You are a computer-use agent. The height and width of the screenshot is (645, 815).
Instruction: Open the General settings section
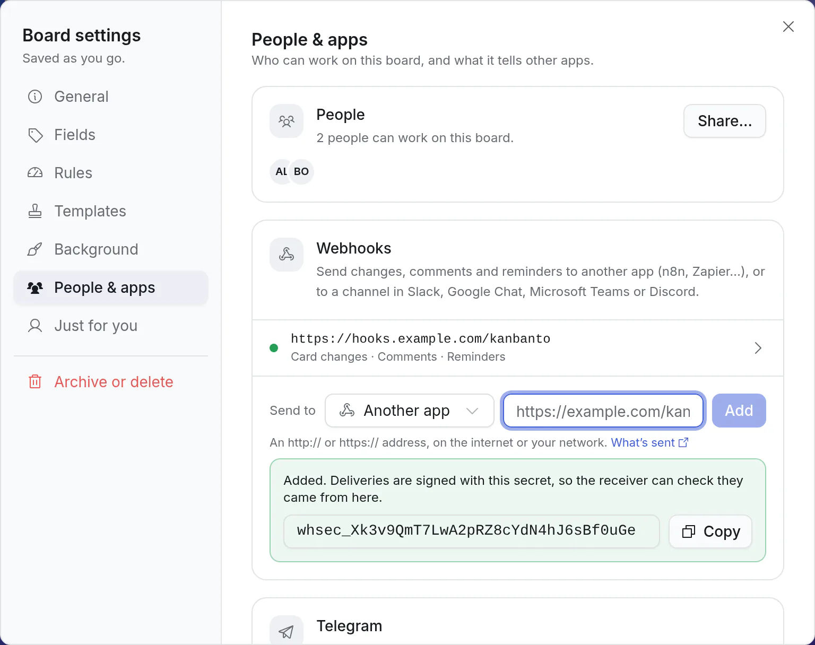tap(111, 97)
